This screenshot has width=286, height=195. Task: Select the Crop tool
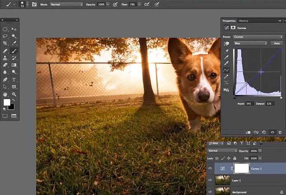pos(5,43)
